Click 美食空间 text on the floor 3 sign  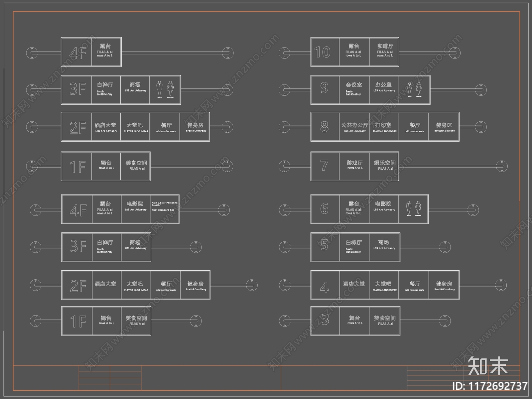pos(385,318)
